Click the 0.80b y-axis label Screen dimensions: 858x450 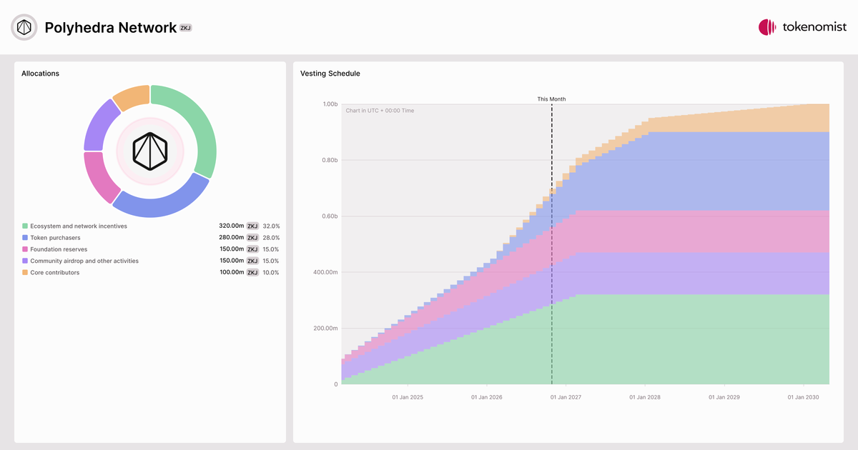click(330, 160)
